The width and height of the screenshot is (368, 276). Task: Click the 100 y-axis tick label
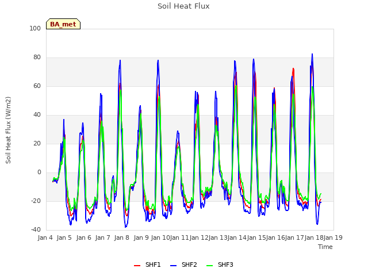[x=35, y=28]
